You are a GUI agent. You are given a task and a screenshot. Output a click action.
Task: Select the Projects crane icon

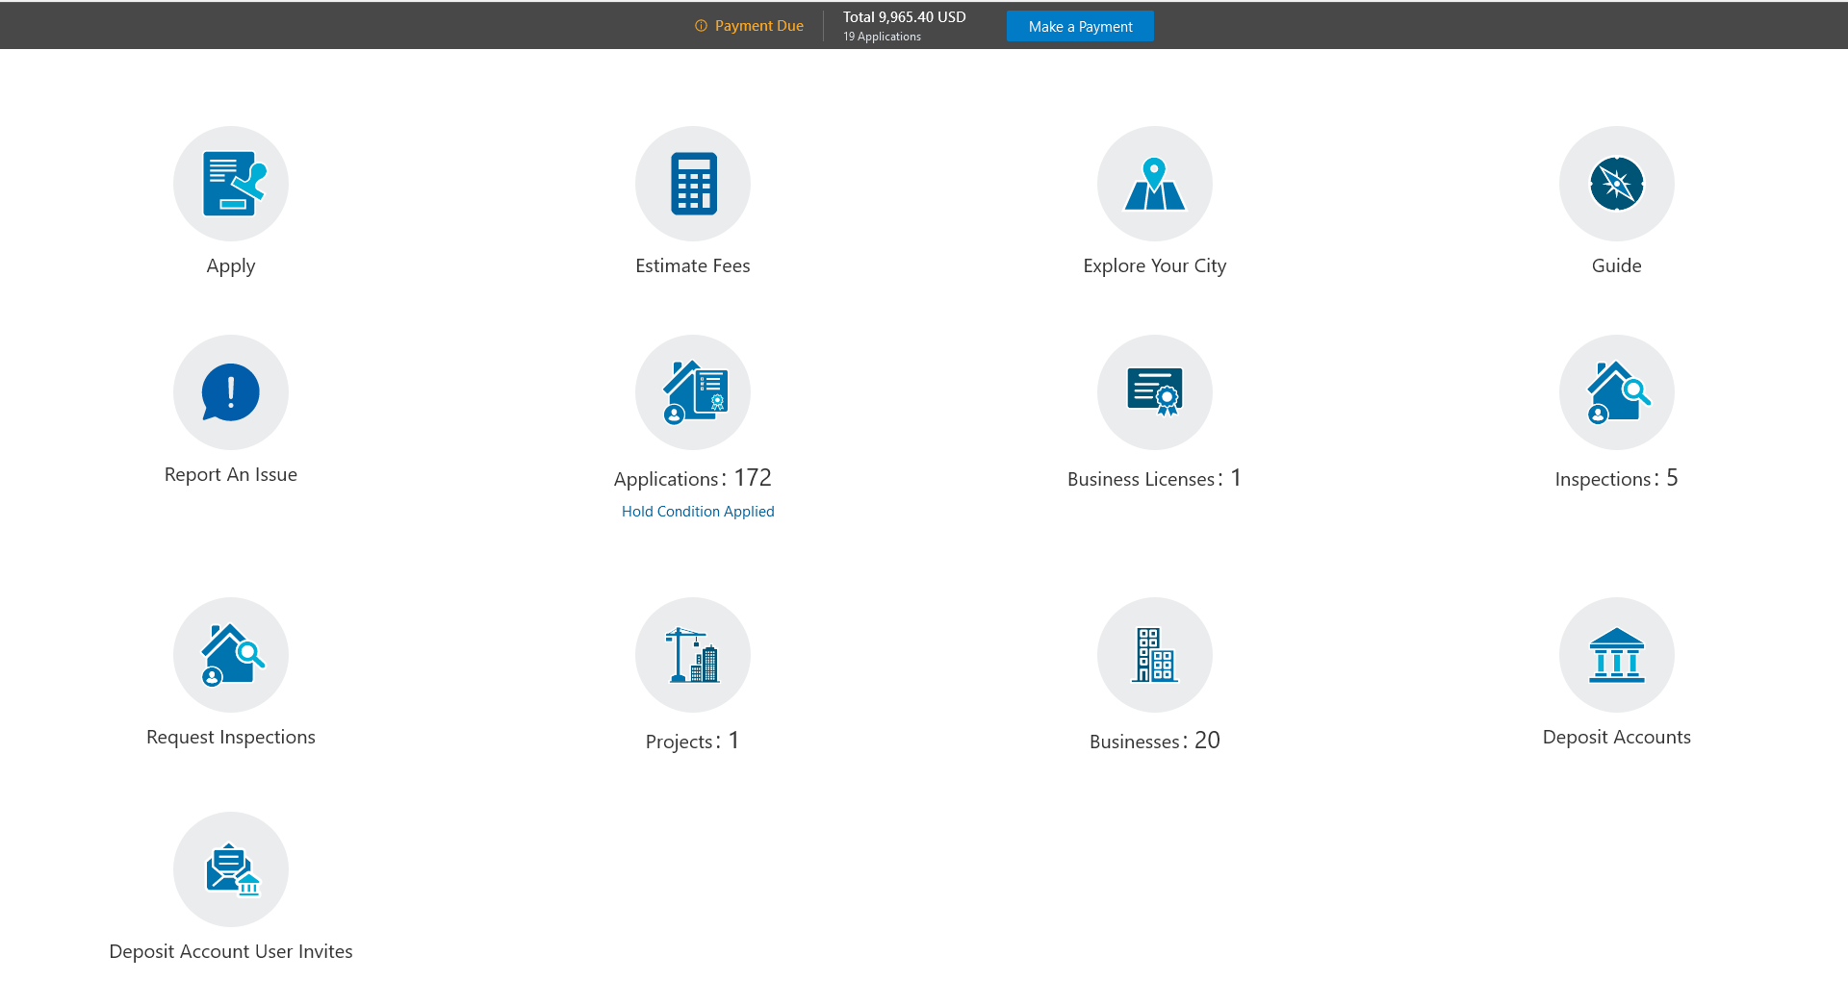click(693, 655)
